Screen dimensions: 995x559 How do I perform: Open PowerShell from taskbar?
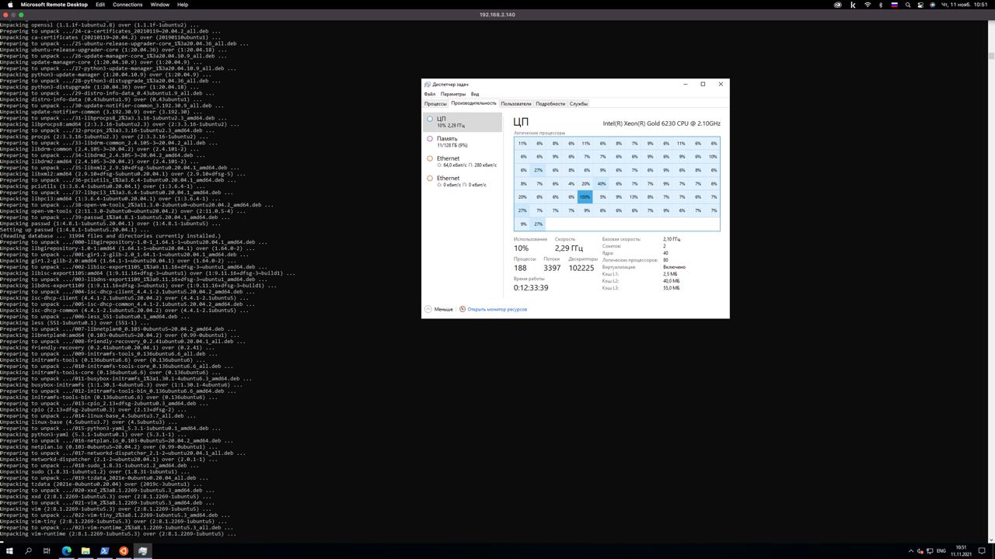(x=104, y=550)
